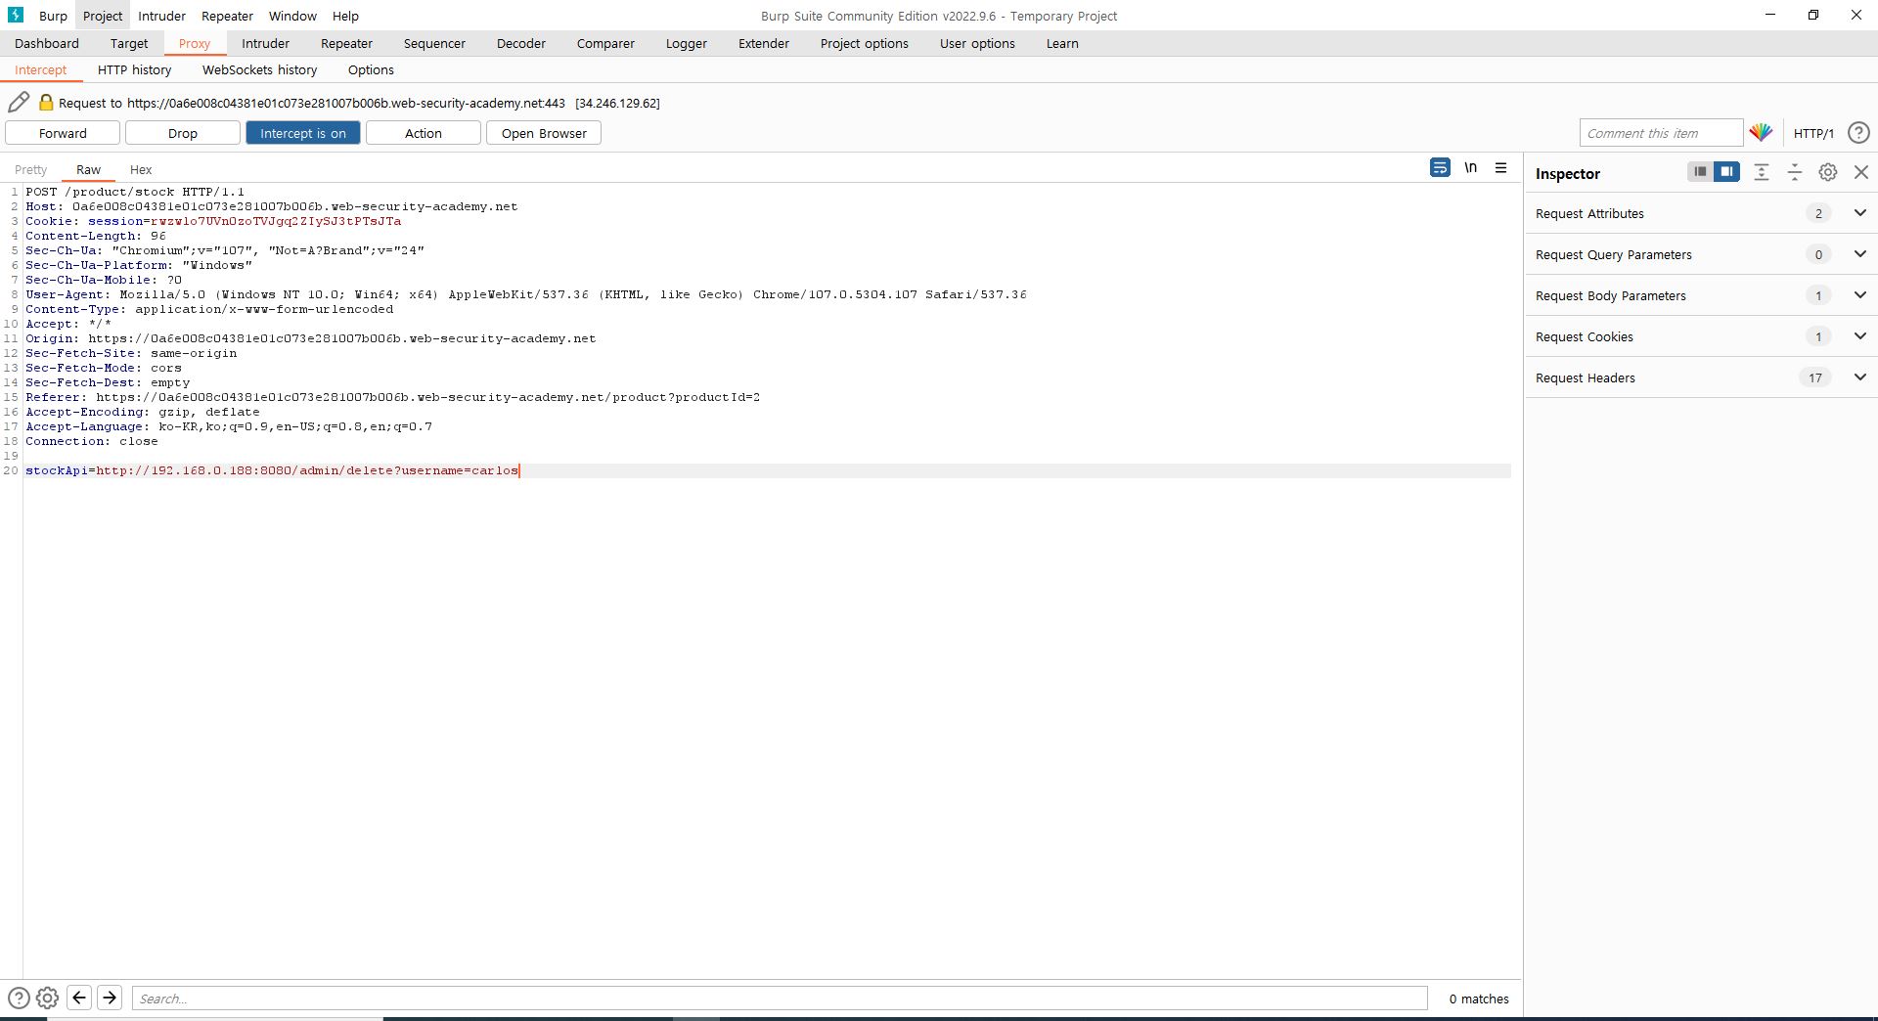Switch Inspector to stacked layout
Image resolution: width=1878 pixels, height=1021 pixels.
pos(1700,172)
